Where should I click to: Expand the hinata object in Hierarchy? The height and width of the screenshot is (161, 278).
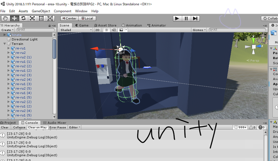click(x=5, y=35)
